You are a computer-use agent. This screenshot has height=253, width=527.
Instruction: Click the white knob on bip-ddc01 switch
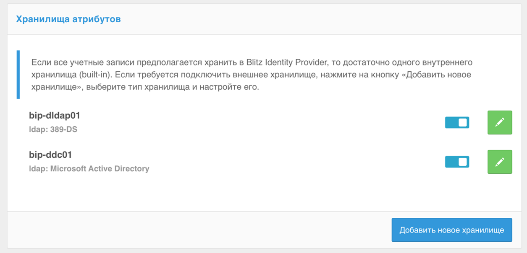pyautogui.click(x=462, y=162)
